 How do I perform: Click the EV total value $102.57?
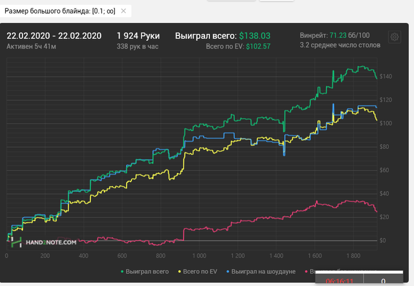click(258, 47)
